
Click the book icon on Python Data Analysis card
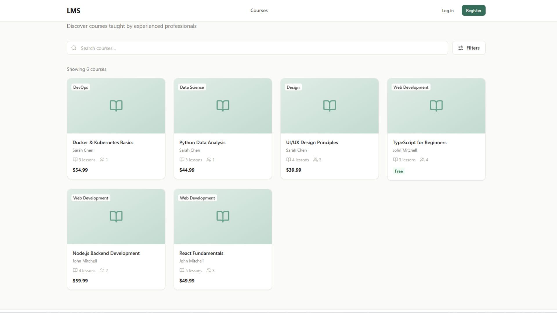[x=223, y=106]
